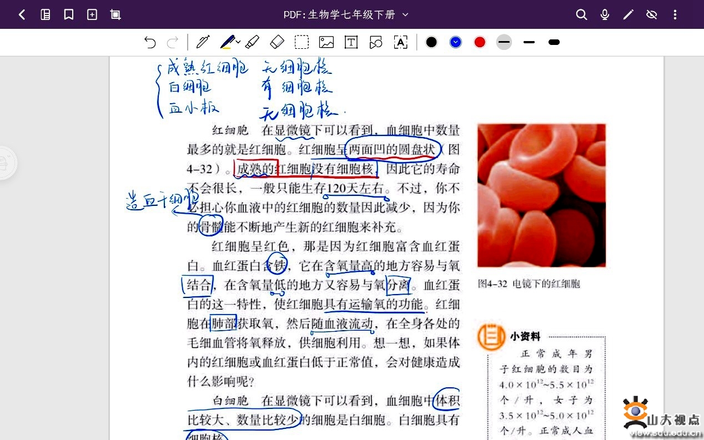Click the add new page button
Screen dimensions: 704x440
[x=92, y=14]
